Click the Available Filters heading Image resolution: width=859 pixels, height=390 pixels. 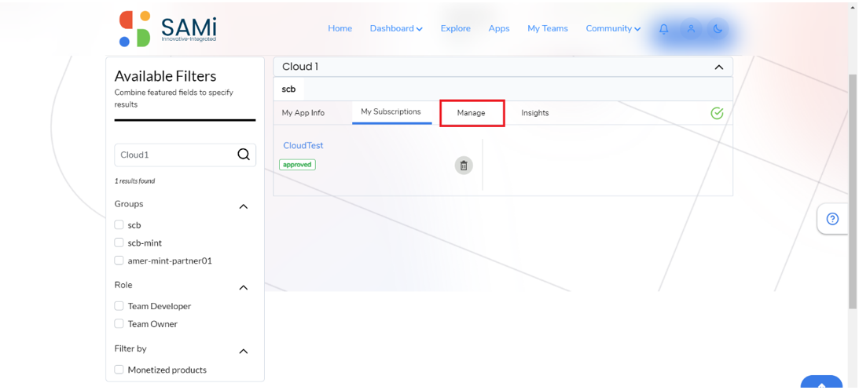[166, 76]
